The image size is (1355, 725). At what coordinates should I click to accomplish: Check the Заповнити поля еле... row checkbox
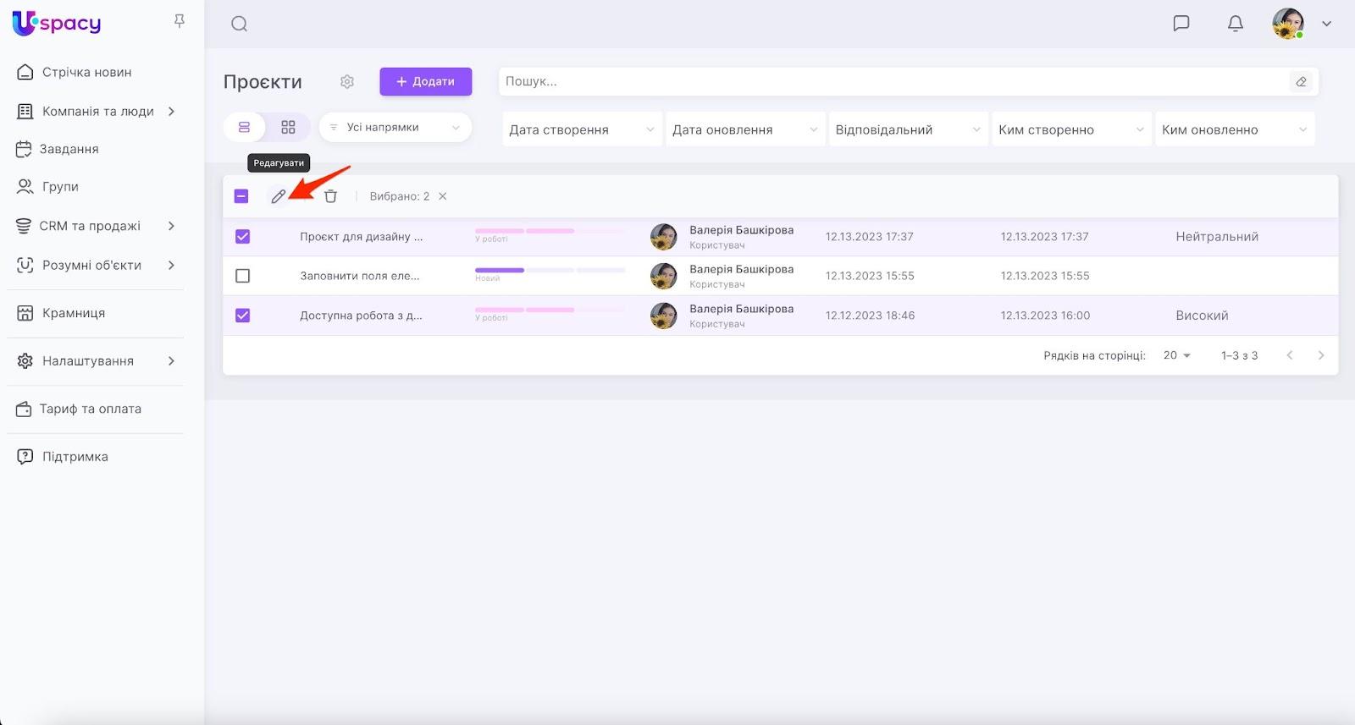(x=243, y=276)
